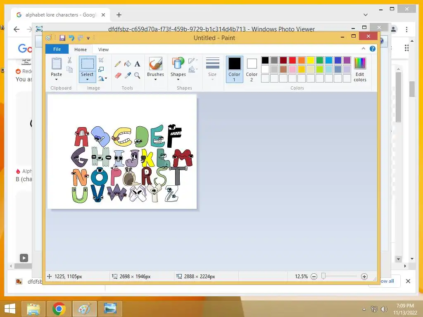The height and width of the screenshot is (317, 423).
Task: Pick the black color swatch
Action: click(265, 60)
